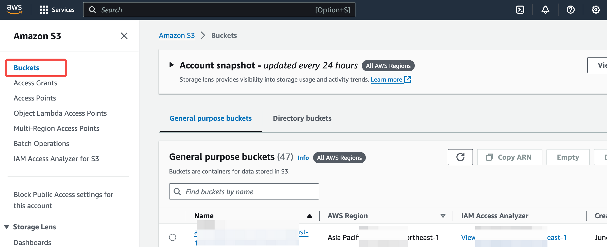Click the magnifier in top search bar
The image size is (607, 247).
click(93, 10)
